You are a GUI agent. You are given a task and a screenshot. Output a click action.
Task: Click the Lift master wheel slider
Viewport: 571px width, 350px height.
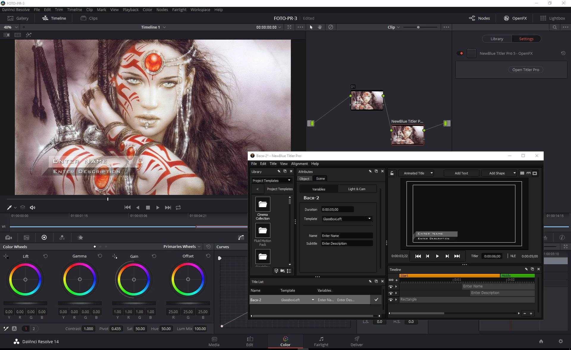25,303
